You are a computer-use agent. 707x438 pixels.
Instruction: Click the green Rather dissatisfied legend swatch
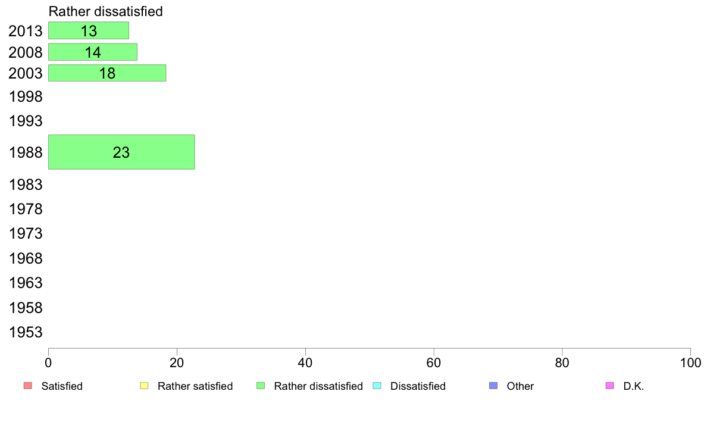pos(261,386)
